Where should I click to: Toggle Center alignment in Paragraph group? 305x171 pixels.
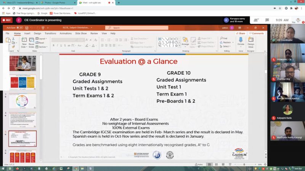pos(106,45)
